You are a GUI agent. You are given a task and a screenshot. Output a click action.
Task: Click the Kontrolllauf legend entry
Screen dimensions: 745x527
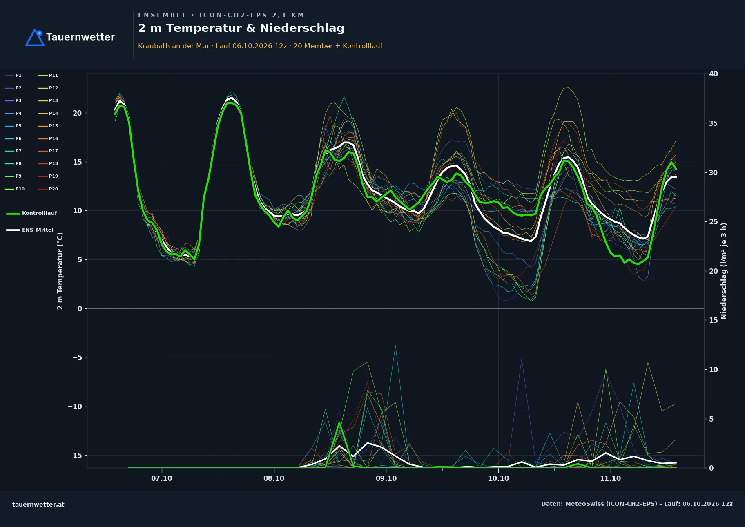[32, 213]
